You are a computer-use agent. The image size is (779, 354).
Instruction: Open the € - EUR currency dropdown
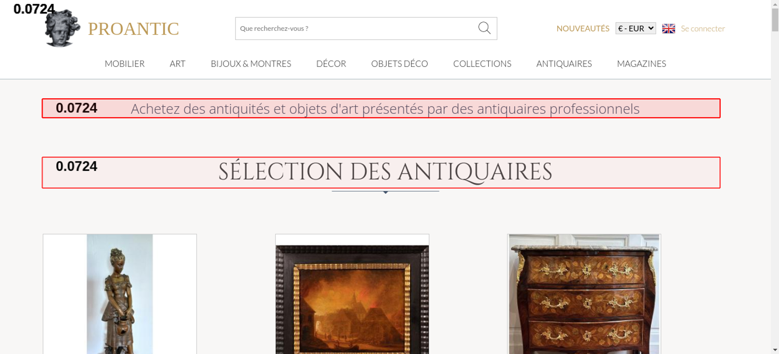[636, 28]
